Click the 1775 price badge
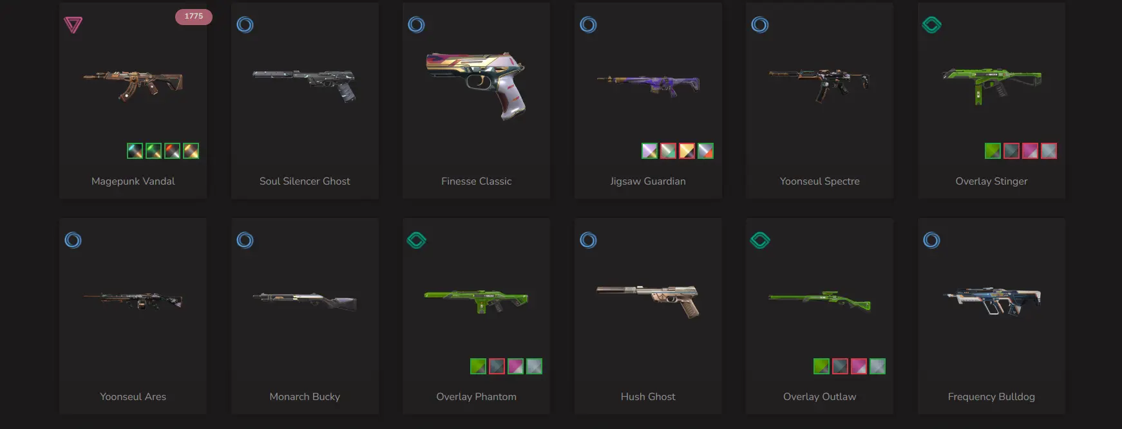The image size is (1122, 429). click(194, 17)
